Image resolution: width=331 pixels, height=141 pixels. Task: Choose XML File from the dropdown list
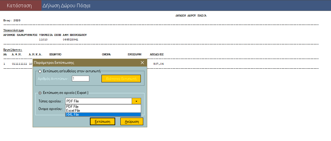103,115
